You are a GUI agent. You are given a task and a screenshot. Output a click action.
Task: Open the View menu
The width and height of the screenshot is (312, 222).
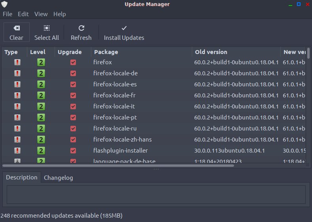coord(41,14)
